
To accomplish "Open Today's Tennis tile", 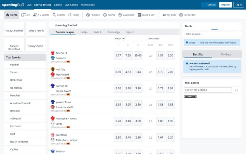I will pyautogui.click(x=36, y=29).
